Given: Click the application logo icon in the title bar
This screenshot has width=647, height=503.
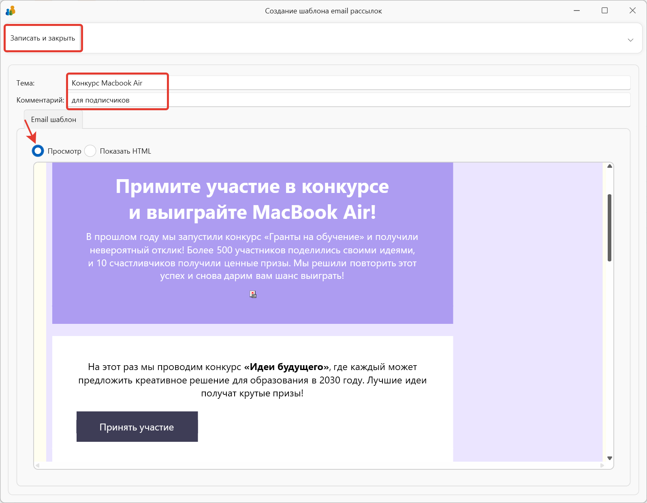Looking at the screenshot, I should [x=11, y=11].
